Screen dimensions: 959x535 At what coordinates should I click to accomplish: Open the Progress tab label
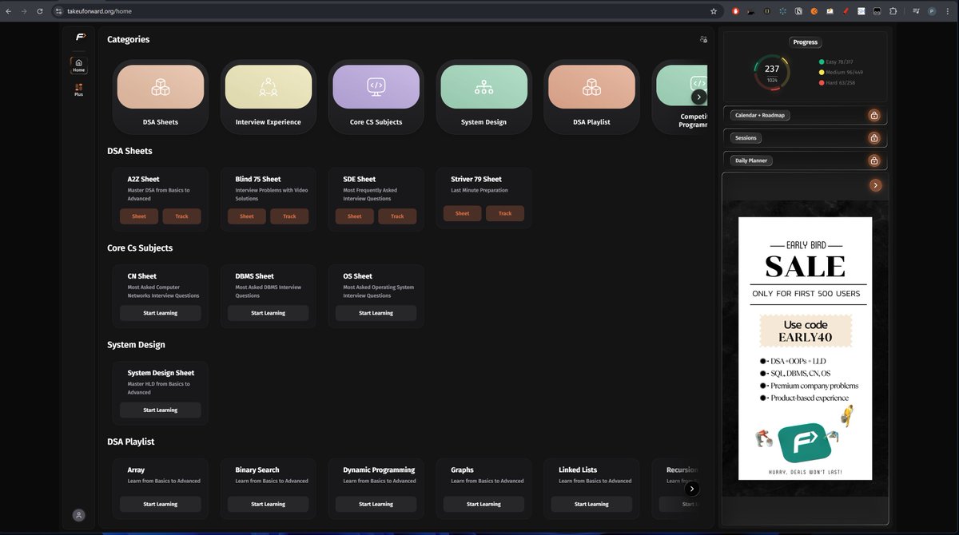(806, 42)
